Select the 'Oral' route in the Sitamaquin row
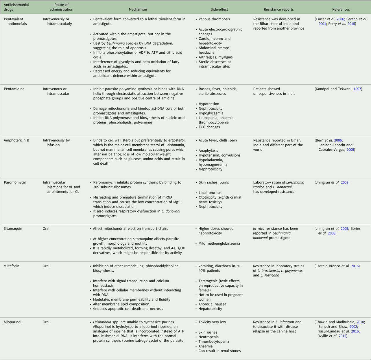This screenshot has height=360, width=371. [x=46, y=229]
